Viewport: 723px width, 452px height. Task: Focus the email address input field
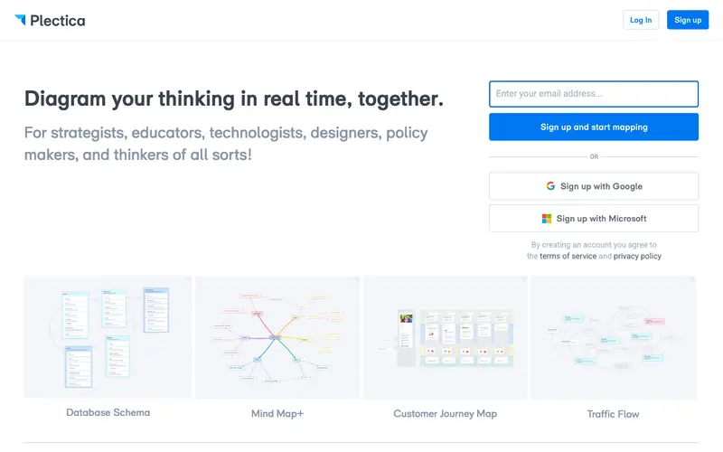[x=594, y=94]
